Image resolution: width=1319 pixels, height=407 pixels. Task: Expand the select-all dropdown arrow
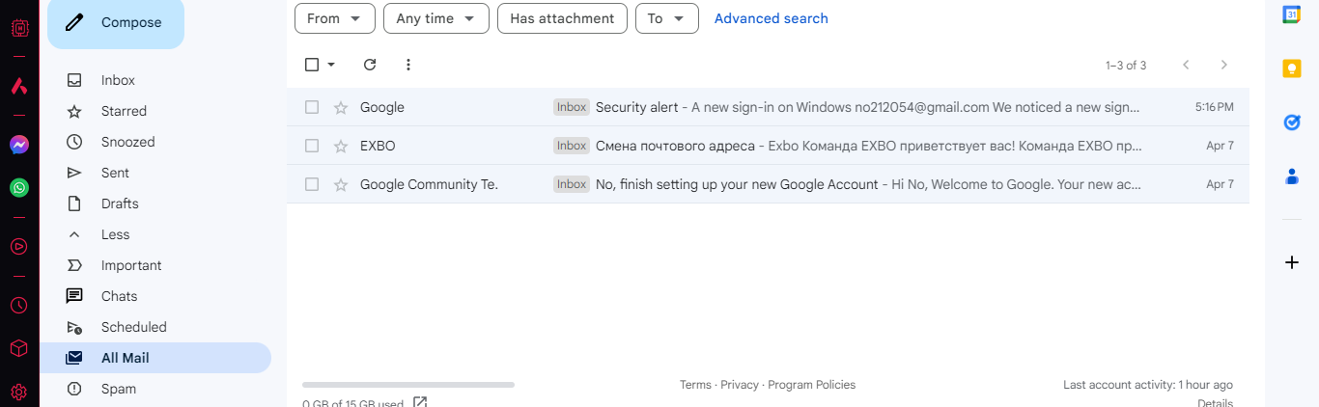(331, 65)
